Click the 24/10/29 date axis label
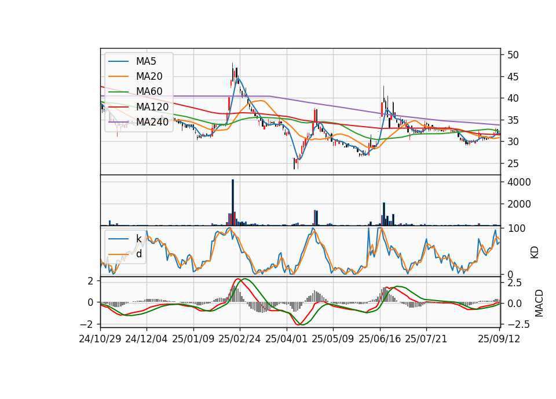This screenshot has width=556, height=399. coord(100,339)
